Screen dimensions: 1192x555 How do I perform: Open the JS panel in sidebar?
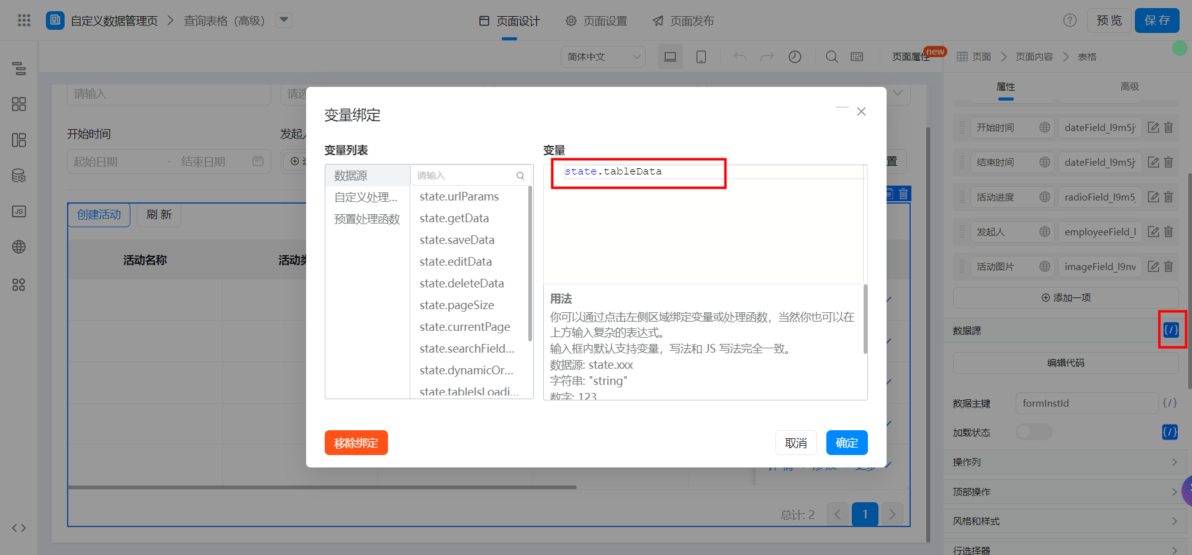point(19,212)
